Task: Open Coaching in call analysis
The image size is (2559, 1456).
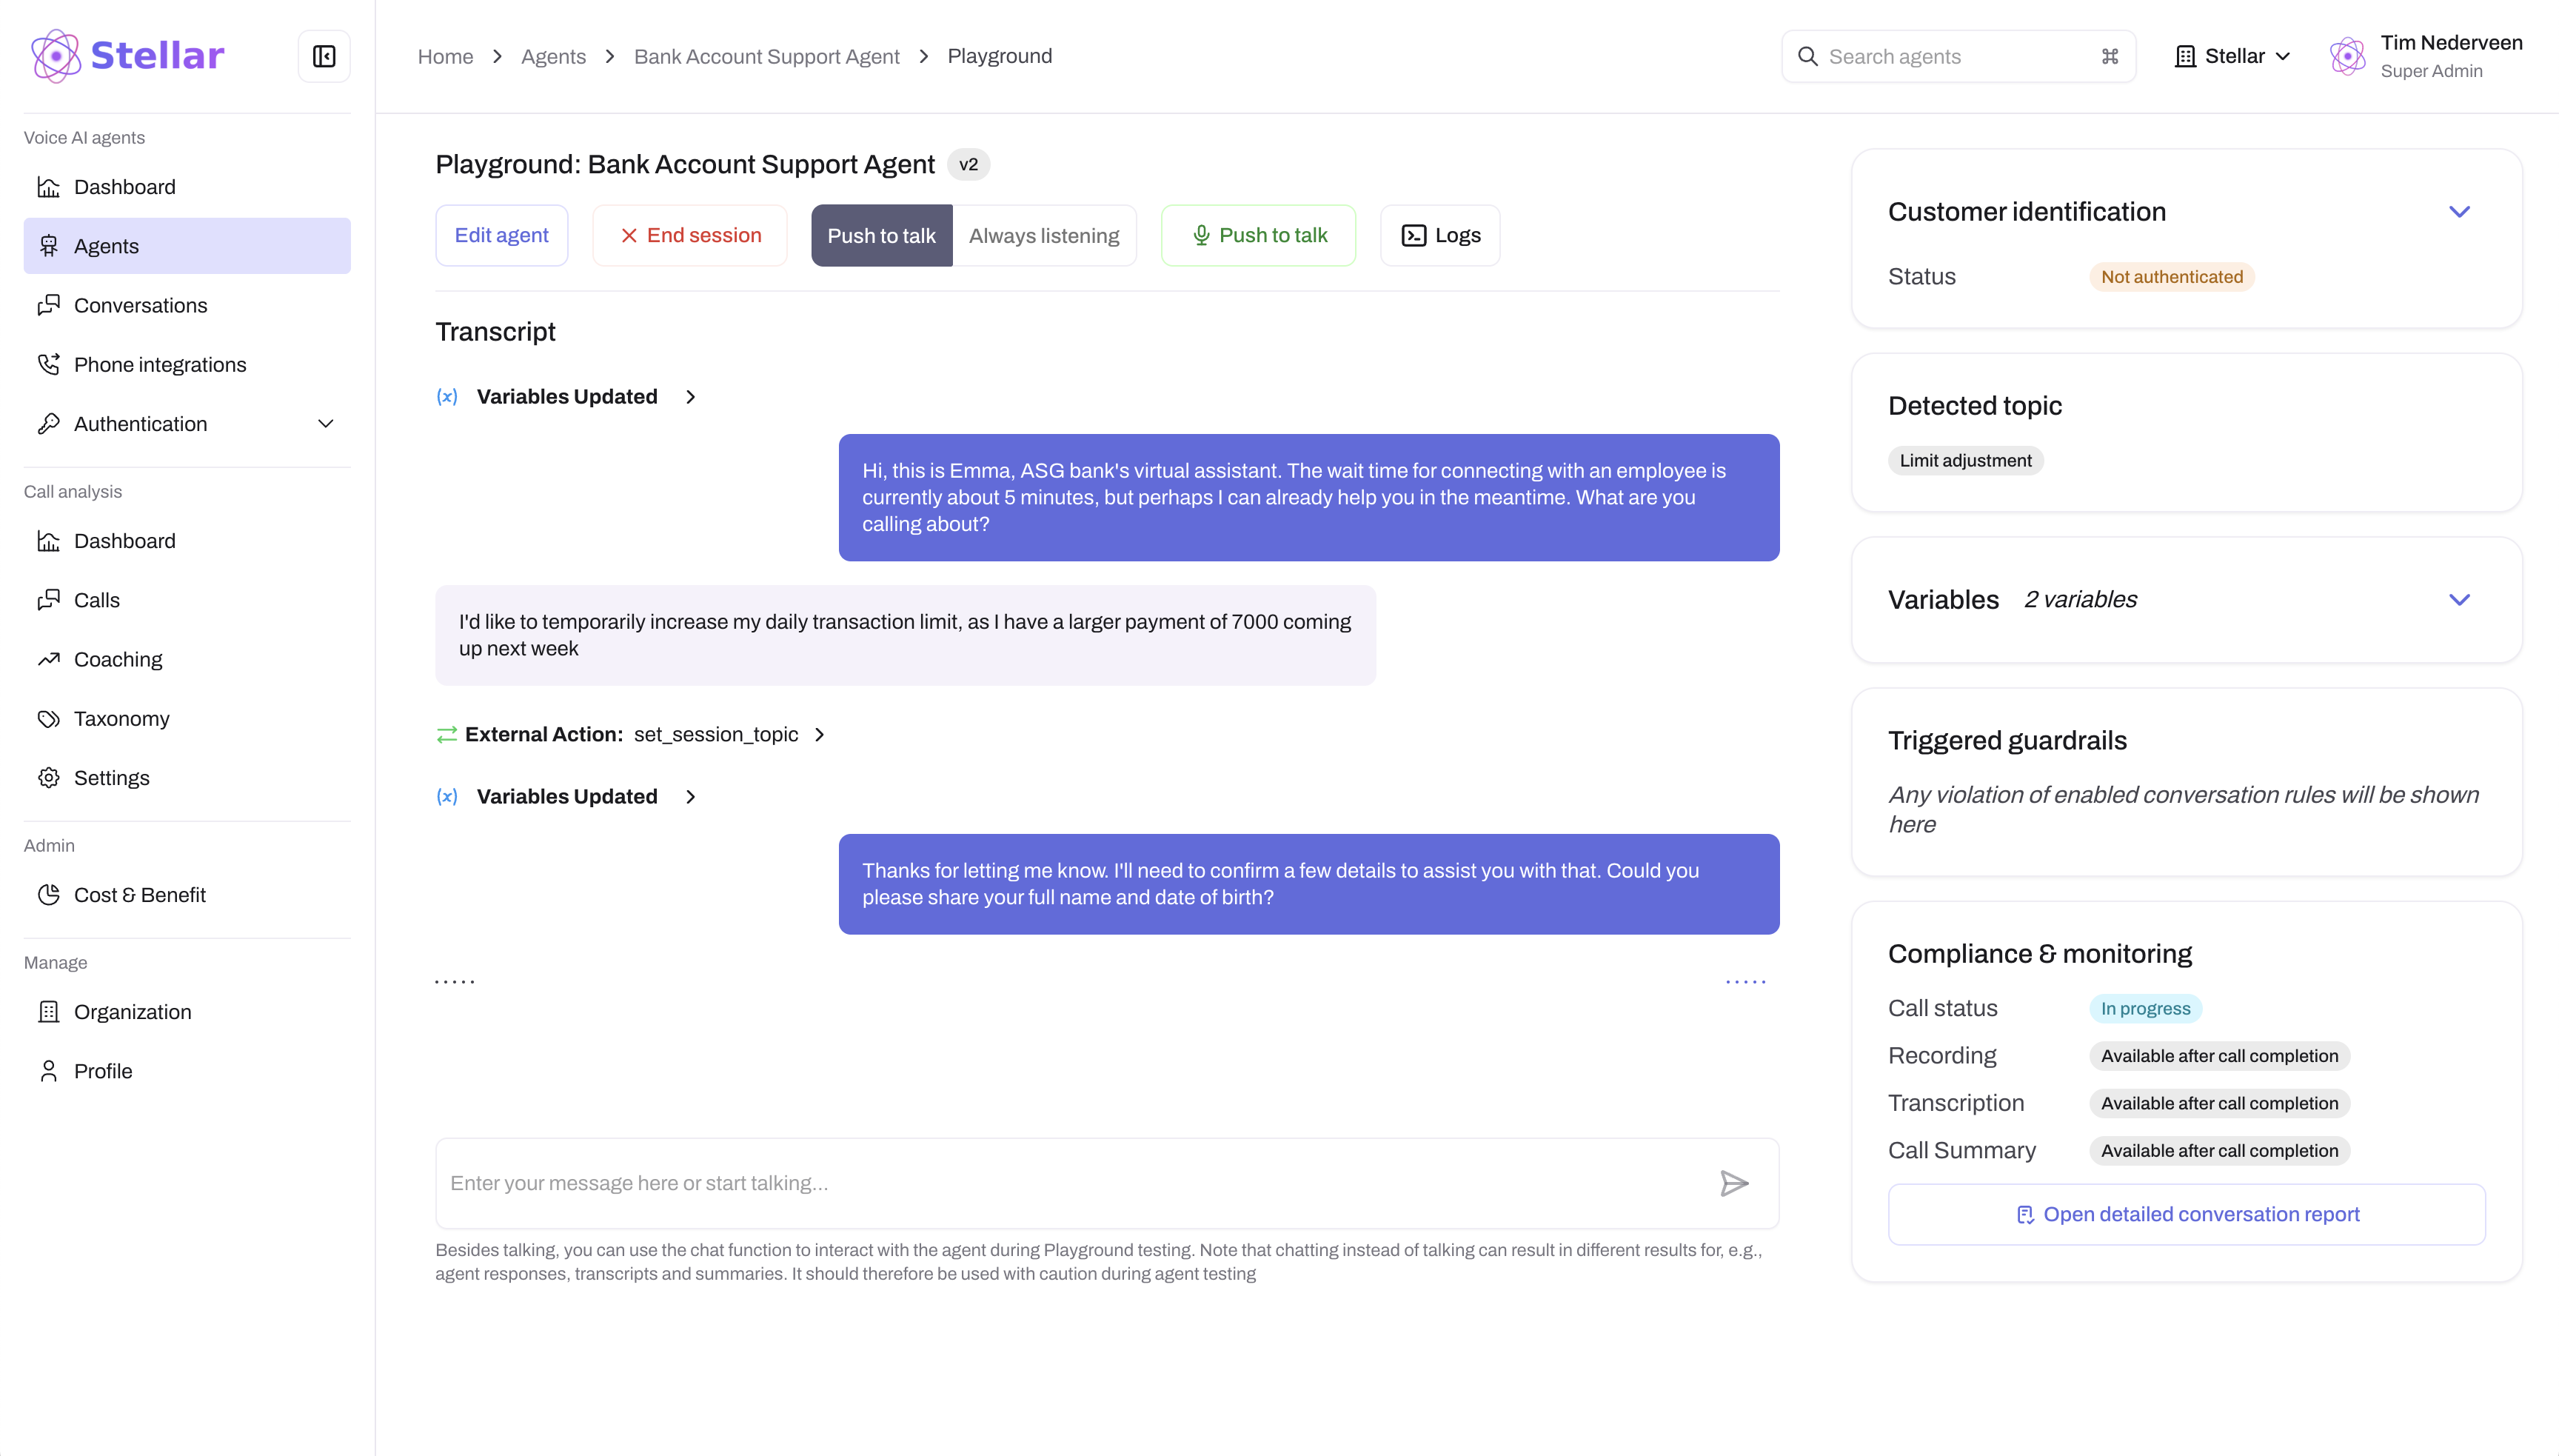Action: [x=118, y=660]
